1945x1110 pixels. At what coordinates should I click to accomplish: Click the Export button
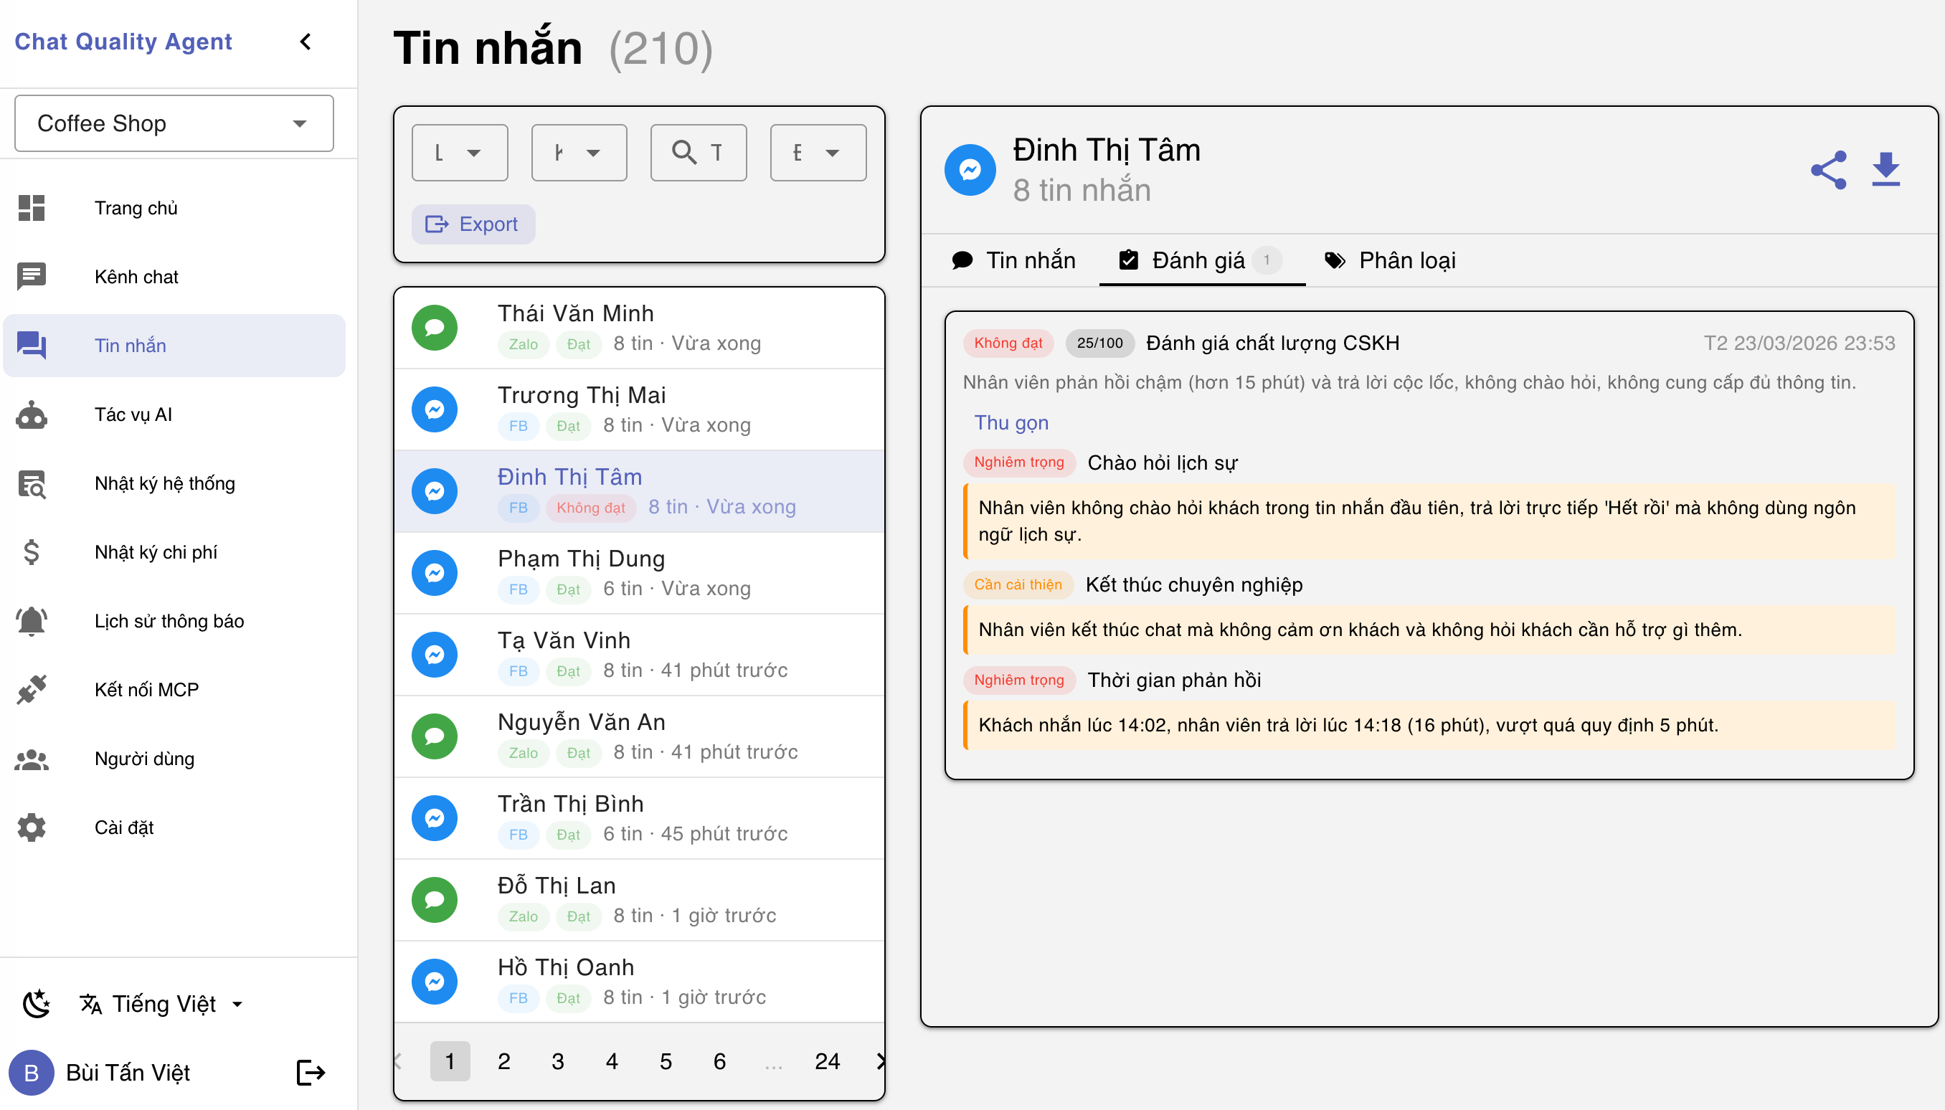click(x=473, y=224)
